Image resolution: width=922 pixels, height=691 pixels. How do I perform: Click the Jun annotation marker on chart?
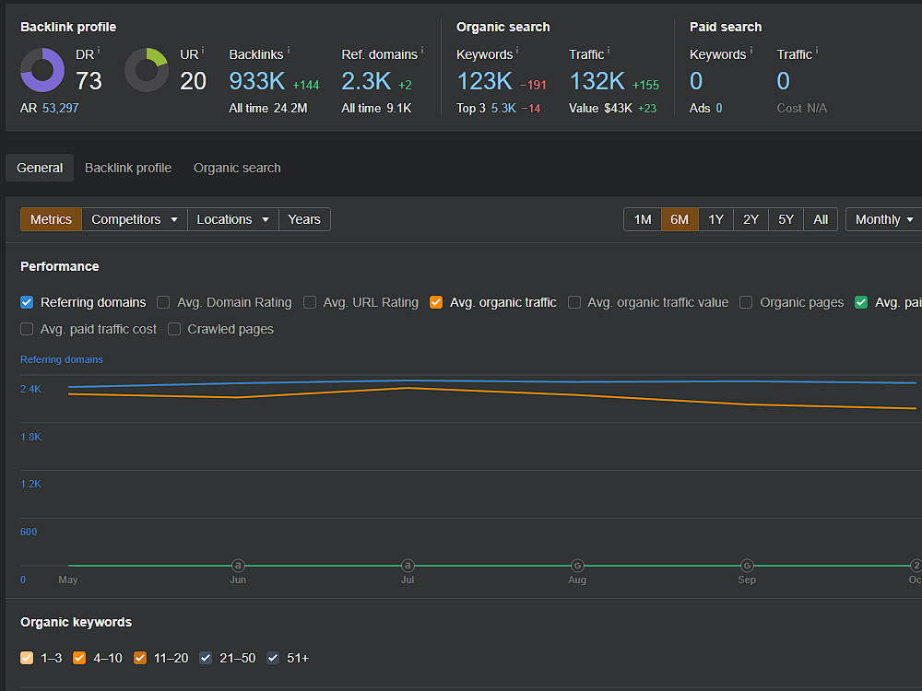pyautogui.click(x=238, y=566)
